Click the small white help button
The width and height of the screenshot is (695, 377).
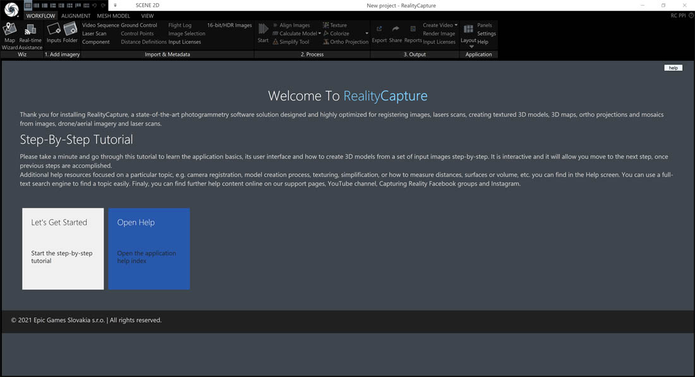pyautogui.click(x=673, y=68)
